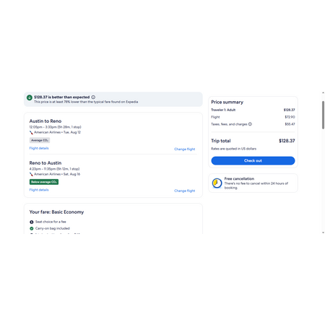Click the blue Check out button
This screenshot has width=325, height=325.
(x=253, y=161)
